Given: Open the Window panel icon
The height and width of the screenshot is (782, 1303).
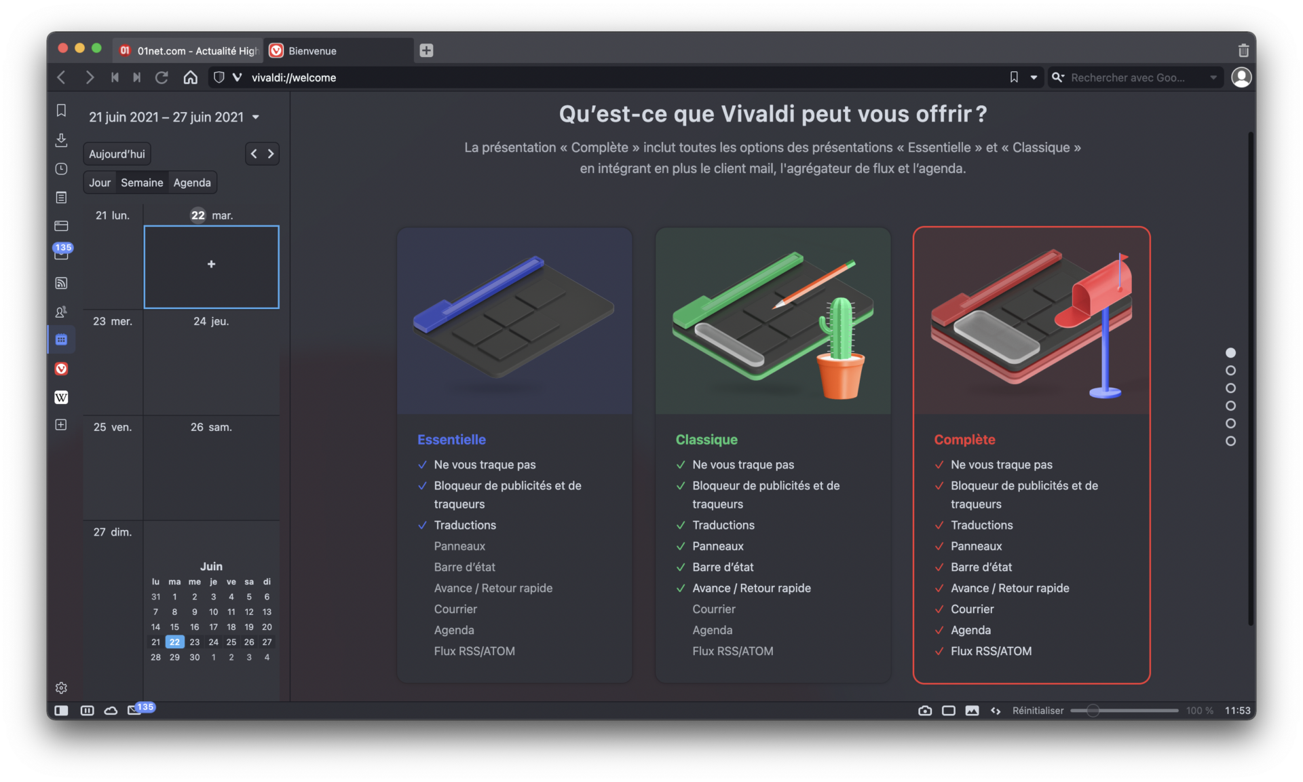Looking at the screenshot, I should (x=61, y=225).
